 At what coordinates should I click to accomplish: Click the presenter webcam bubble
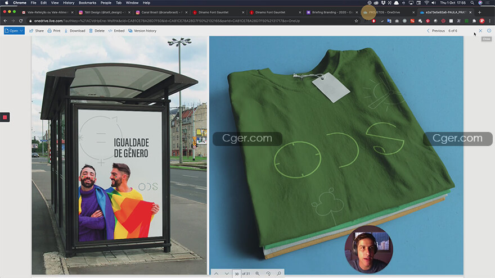pyautogui.click(x=368, y=249)
